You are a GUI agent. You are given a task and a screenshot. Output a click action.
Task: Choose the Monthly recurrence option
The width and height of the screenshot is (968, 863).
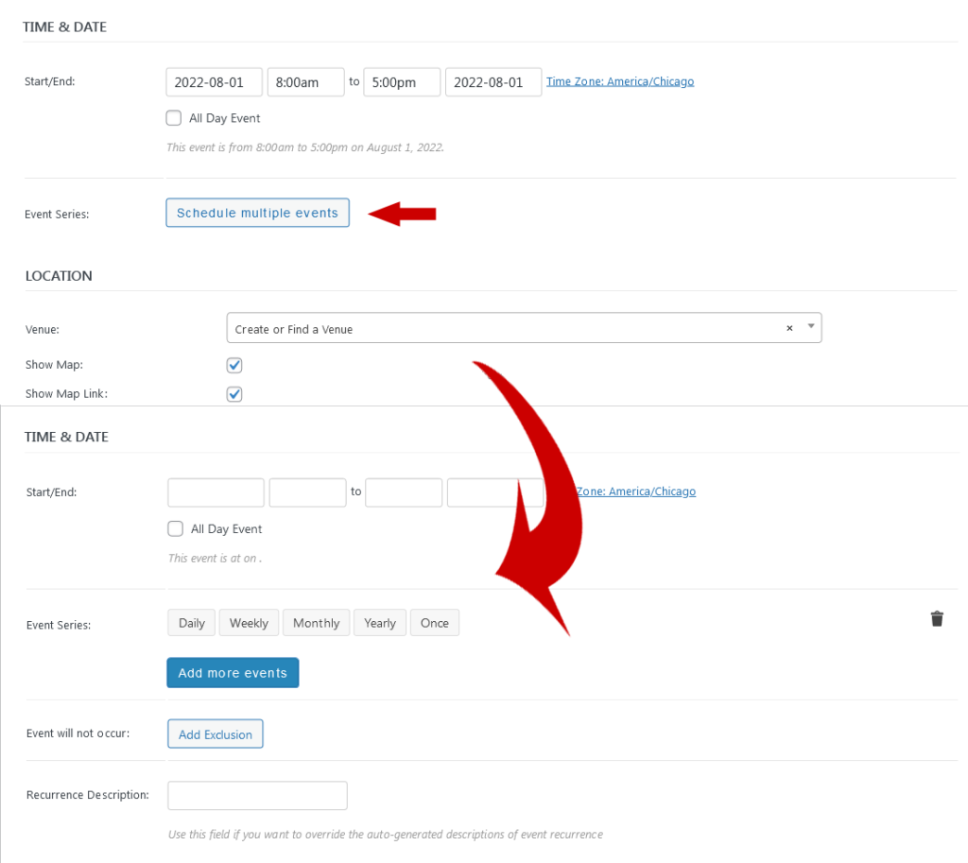tap(316, 623)
